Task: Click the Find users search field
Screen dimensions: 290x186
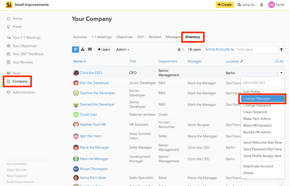Action: tap(256, 50)
